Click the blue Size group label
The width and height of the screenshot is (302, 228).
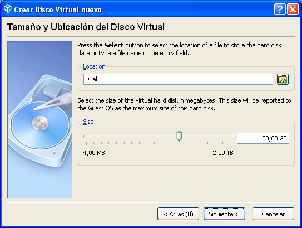(88, 122)
